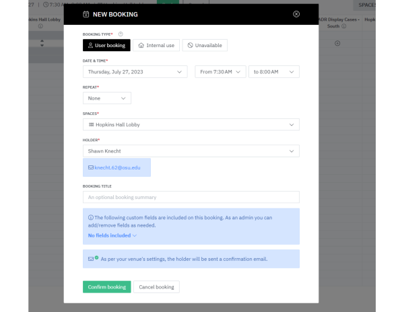The width and height of the screenshot is (404, 312).
Task: Click the confirmation email envelope icon
Action: (91, 259)
